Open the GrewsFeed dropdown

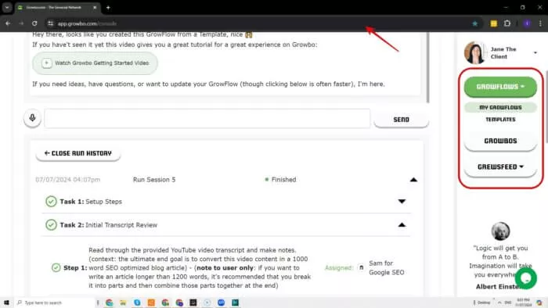tap(500, 167)
